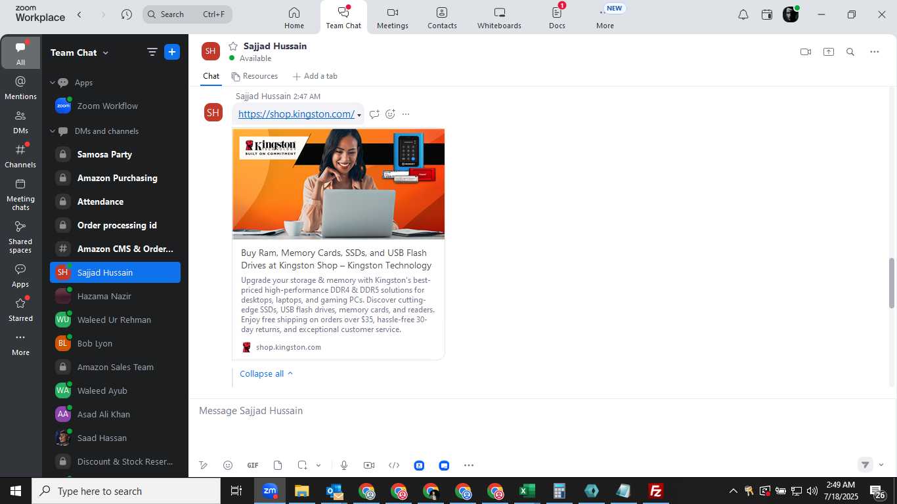Record a video message
The height and width of the screenshot is (504, 897).
369,465
